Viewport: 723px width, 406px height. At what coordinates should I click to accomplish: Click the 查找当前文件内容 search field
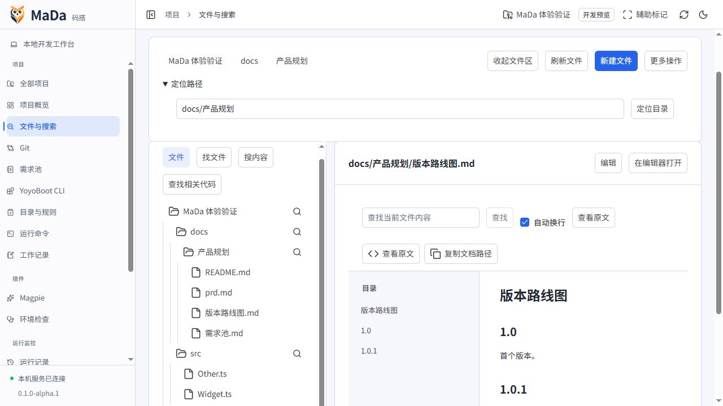(421, 218)
